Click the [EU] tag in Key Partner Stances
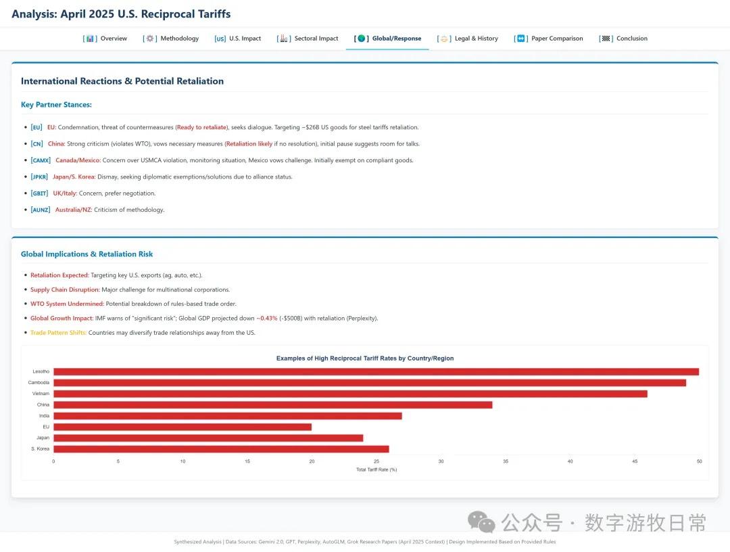The height and width of the screenshot is (552, 730). point(36,127)
